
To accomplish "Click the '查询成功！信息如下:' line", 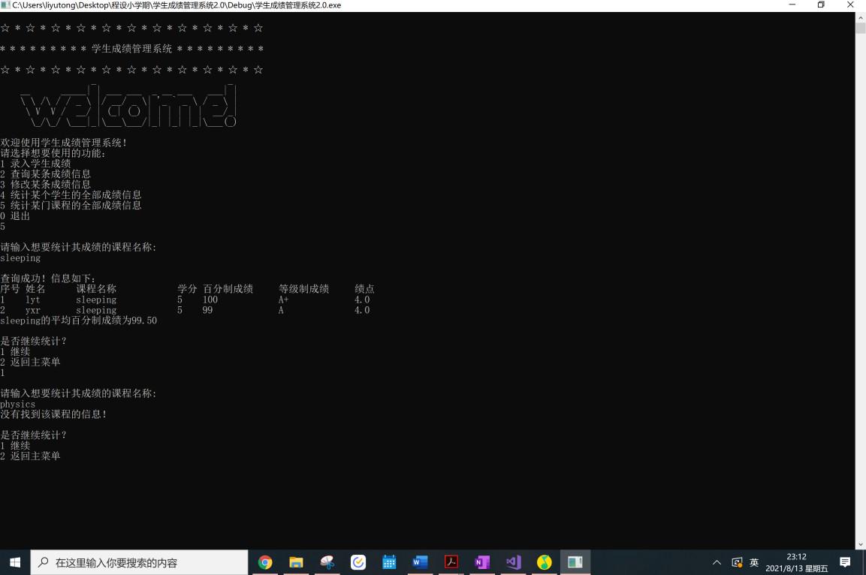I will [x=48, y=278].
